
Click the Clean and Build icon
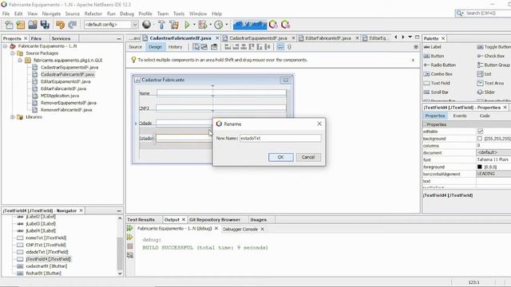coord(174,25)
